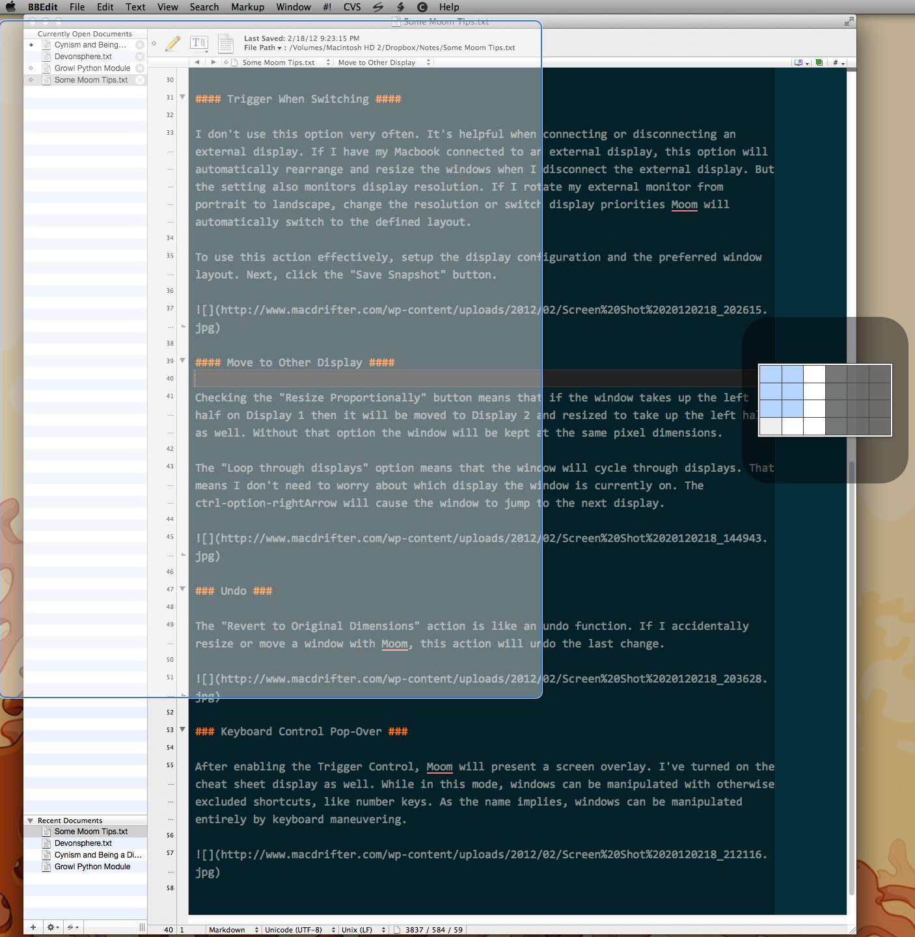
Task: Open the Move to Other Display function popup
Action: point(384,62)
